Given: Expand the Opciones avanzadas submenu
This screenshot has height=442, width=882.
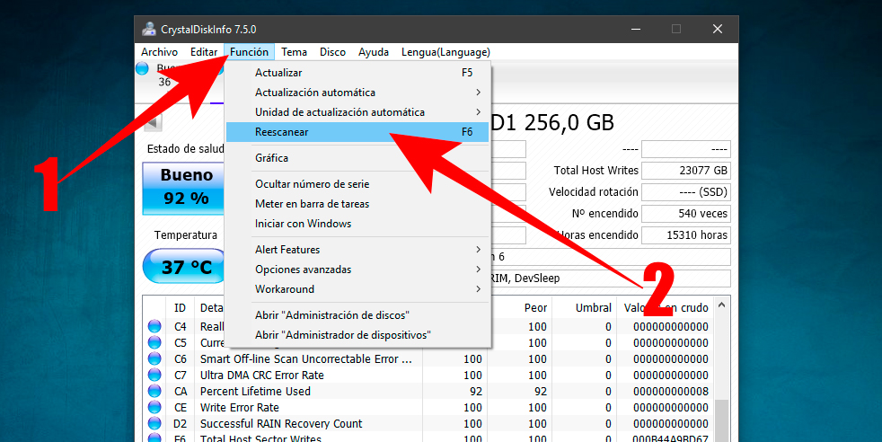Looking at the screenshot, I should [x=357, y=270].
